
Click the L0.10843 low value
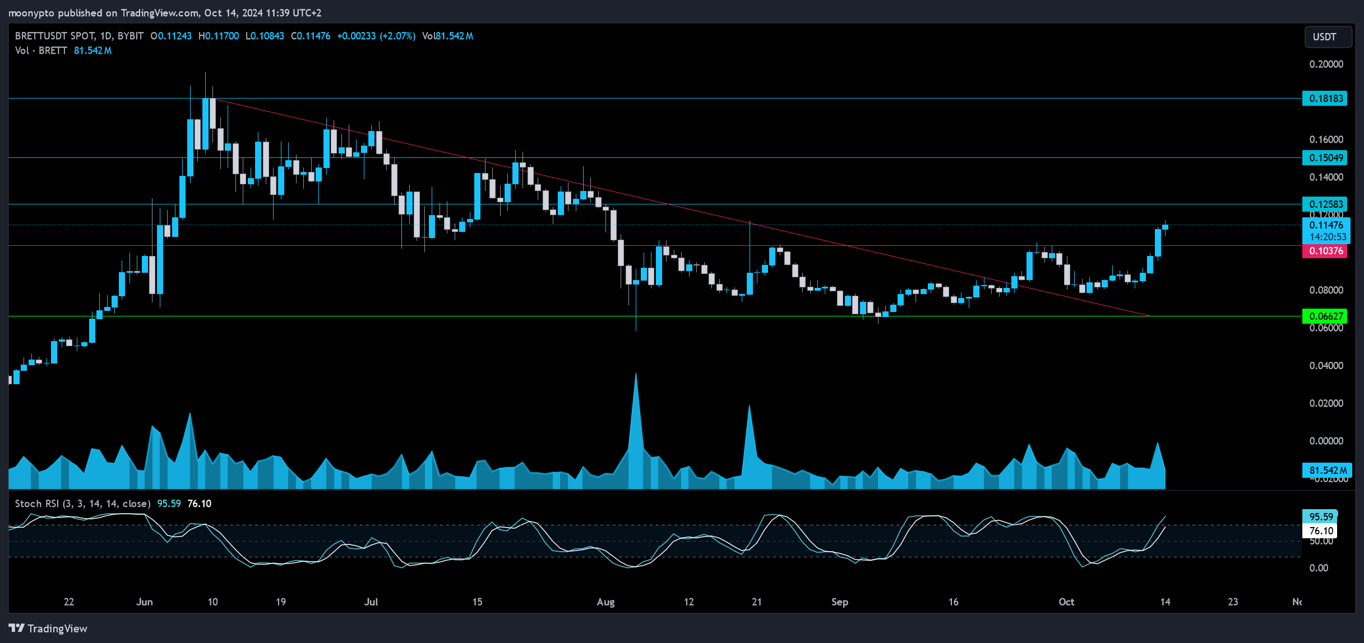click(265, 36)
